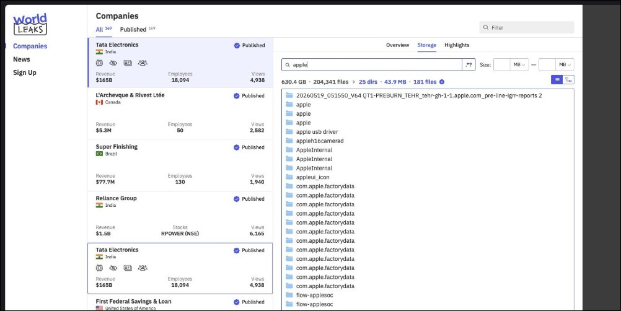The image size is (621, 311).
Task: Open the minimum size MB unit dropdown
Action: [519, 64]
